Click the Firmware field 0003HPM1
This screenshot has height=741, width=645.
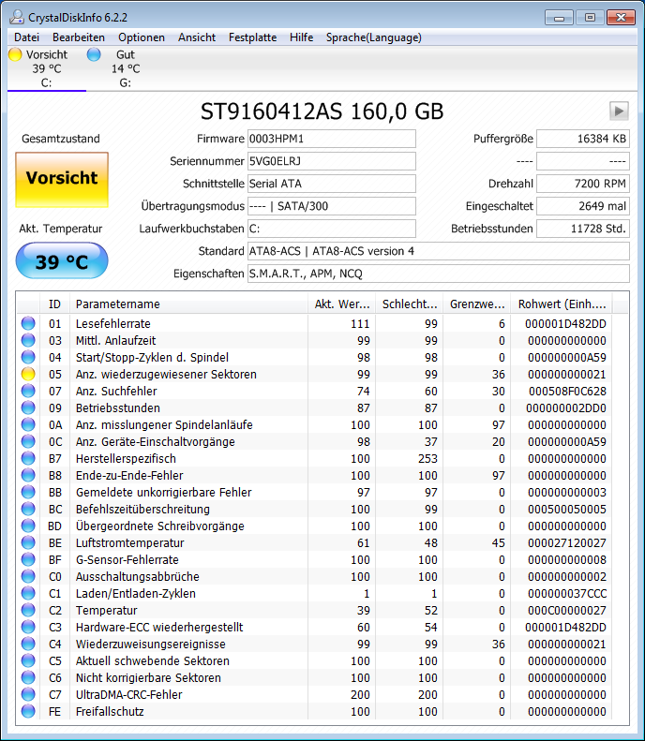click(x=332, y=139)
